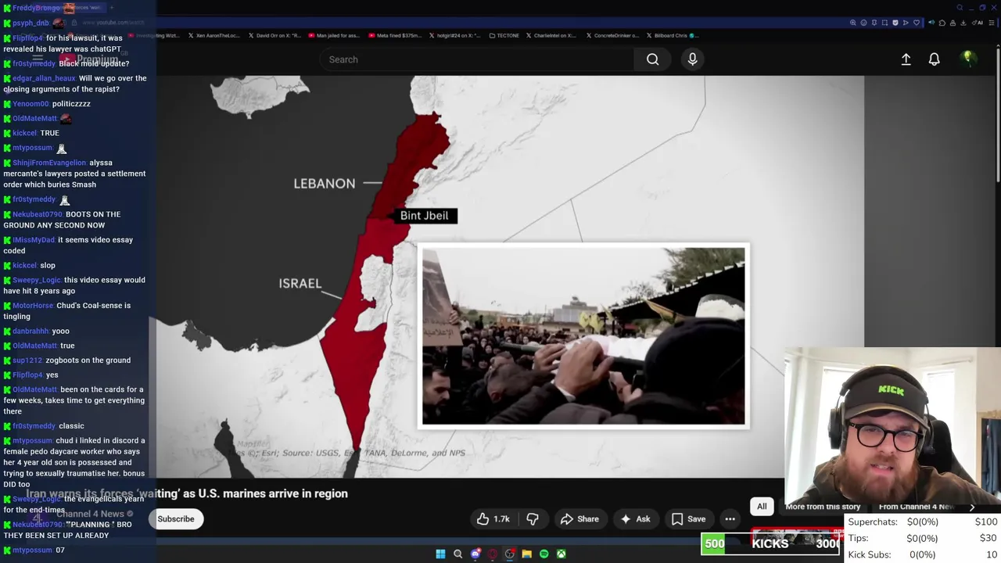Click the browser snapshot capture icon
Image resolution: width=1001 pixels, height=563 pixels.
(x=884, y=23)
